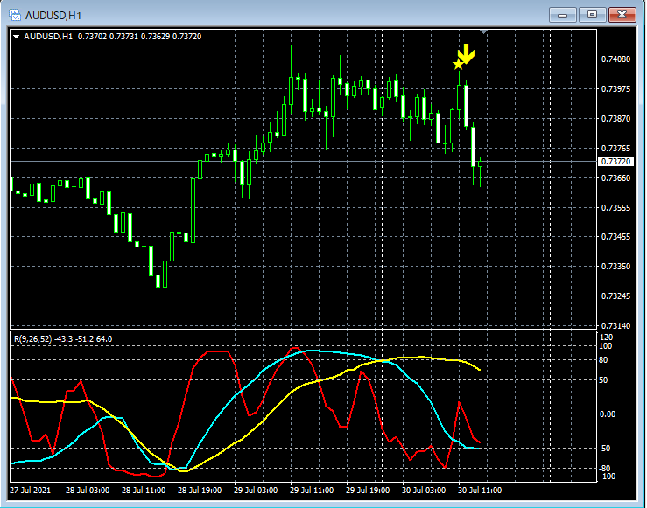Click the 0.73140 price scale label
Screen dimensions: 647x508
615,325
